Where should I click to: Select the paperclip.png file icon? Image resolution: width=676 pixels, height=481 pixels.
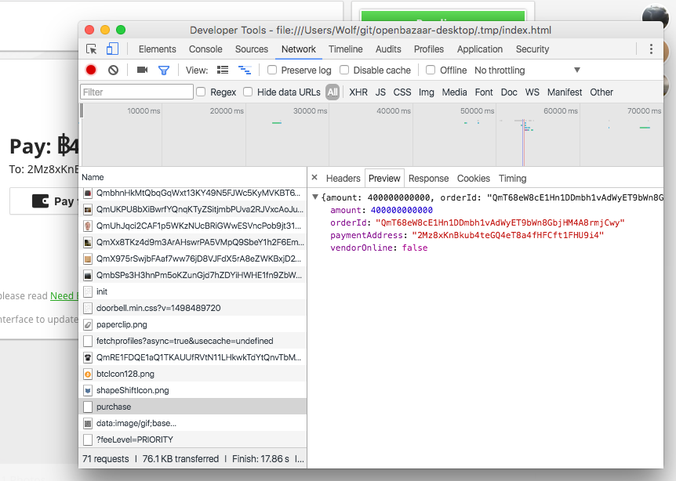coord(88,324)
